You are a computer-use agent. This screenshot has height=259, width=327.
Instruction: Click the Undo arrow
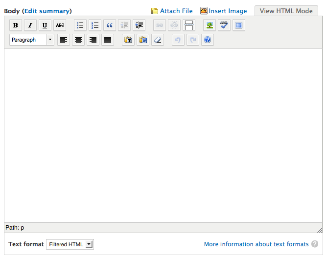tap(178, 40)
